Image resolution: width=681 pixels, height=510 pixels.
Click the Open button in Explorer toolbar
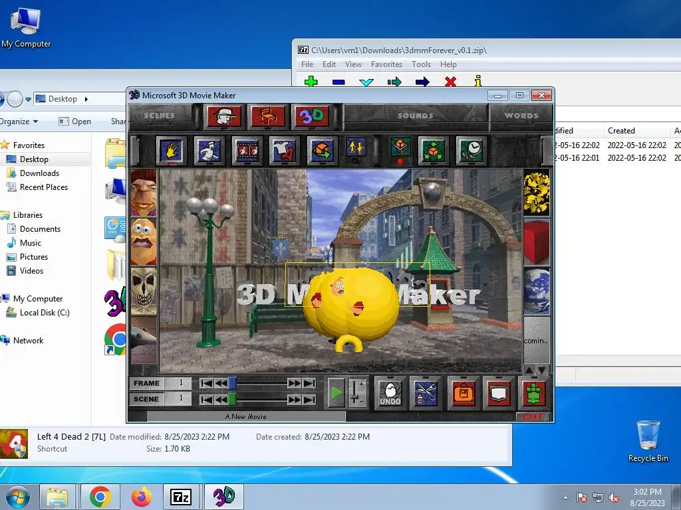coord(74,122)
